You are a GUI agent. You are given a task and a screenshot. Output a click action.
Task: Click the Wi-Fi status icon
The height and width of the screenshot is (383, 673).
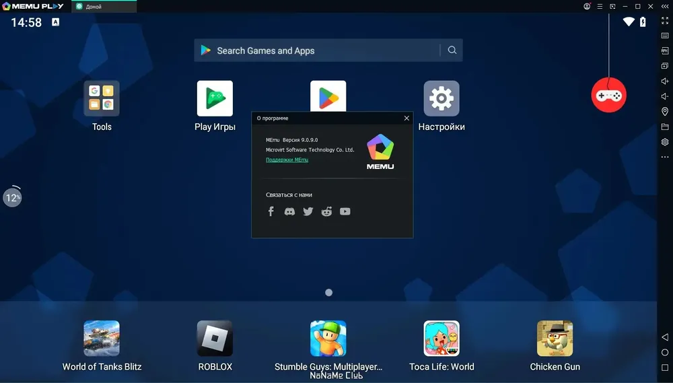(x=629, y=22)
